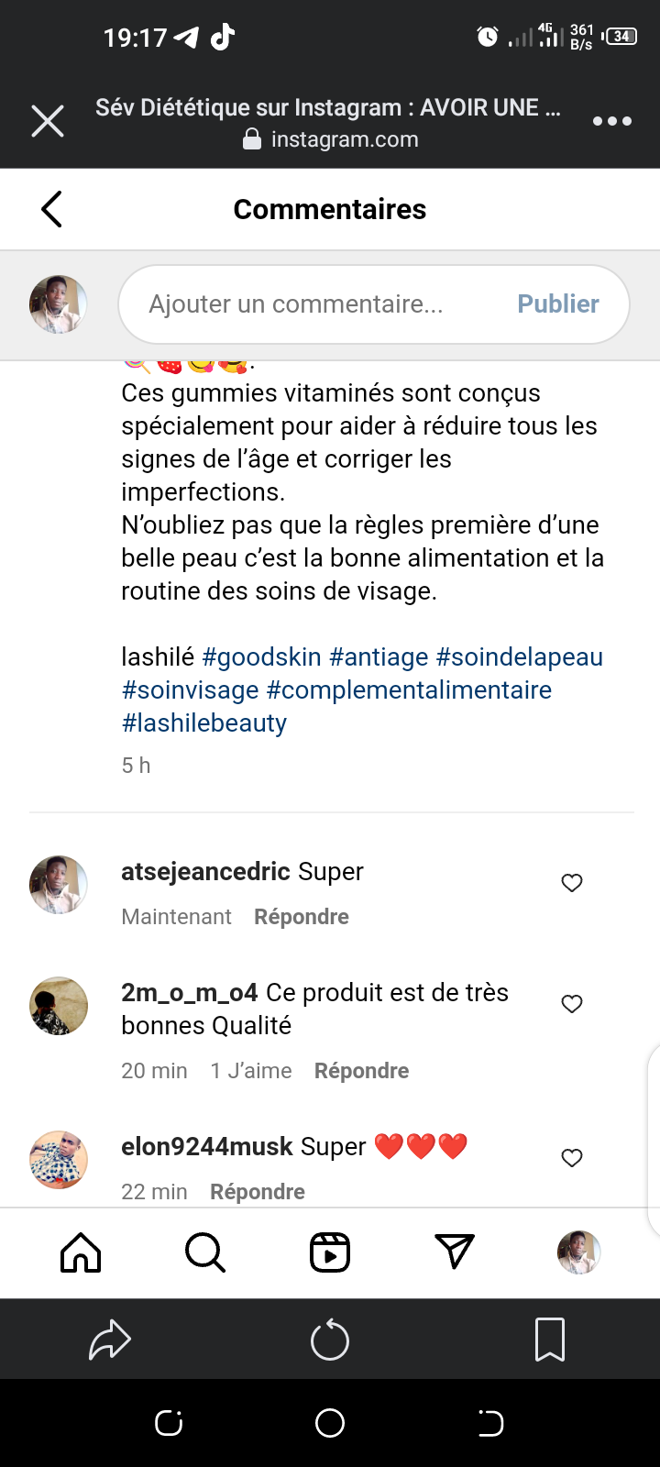Reload the page with refresh icon
Image resolution: width=660 pixels, height=1467 pixels.
(330, 1340)
